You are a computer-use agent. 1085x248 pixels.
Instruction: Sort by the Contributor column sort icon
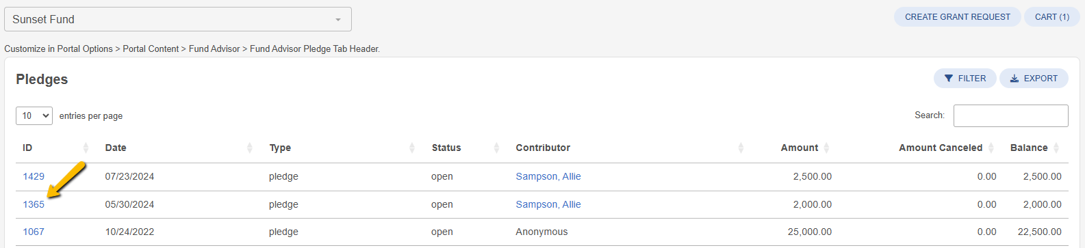point(741,148)
